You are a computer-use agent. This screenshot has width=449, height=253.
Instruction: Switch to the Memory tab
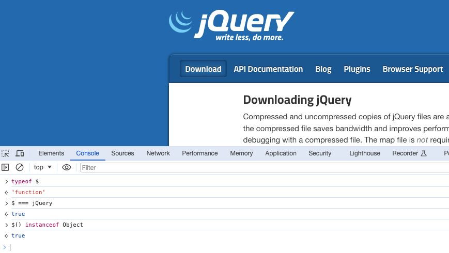tap(241, 153)
